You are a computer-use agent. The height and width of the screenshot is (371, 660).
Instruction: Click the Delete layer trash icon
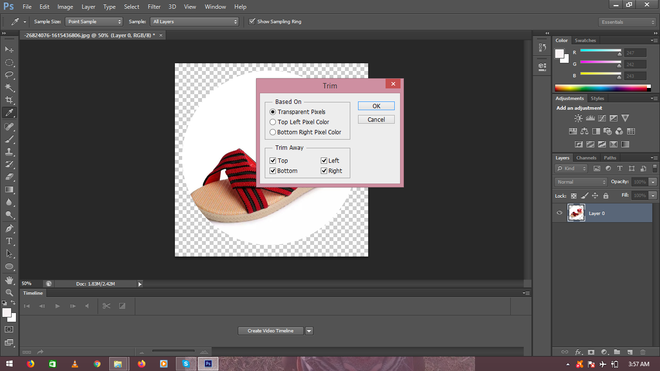point(643,352)
